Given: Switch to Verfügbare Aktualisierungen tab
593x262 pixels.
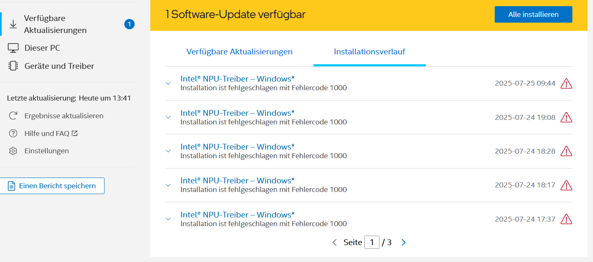Looking at the screenshot, I should [x=240, y=52].
